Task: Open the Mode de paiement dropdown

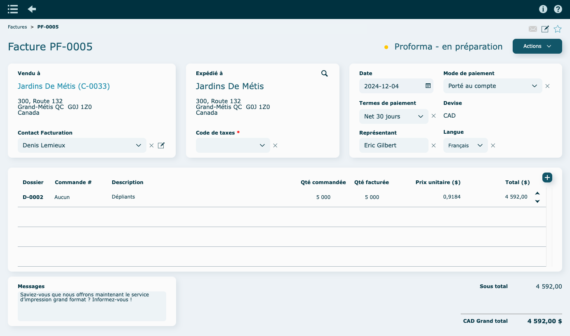Action: tap(492, 86)
